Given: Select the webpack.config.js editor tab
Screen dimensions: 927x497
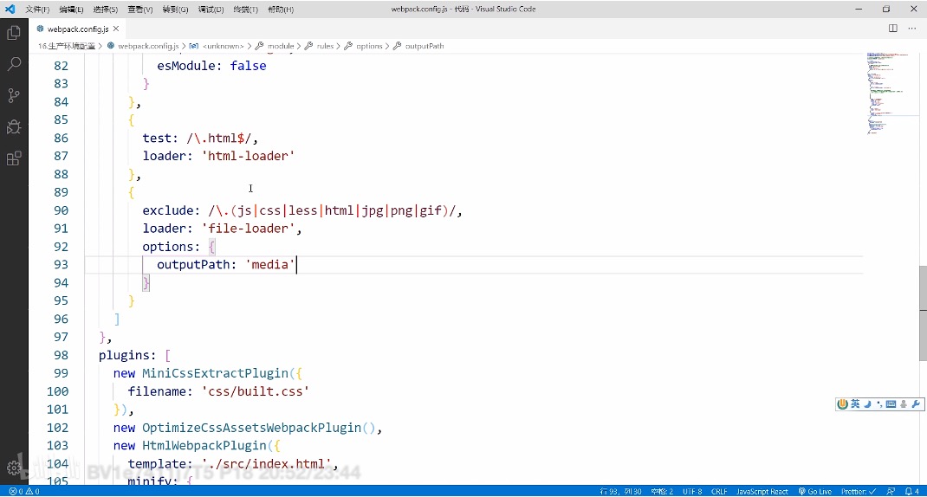Looking at the screenshot, I should click(x=77, y=29).
